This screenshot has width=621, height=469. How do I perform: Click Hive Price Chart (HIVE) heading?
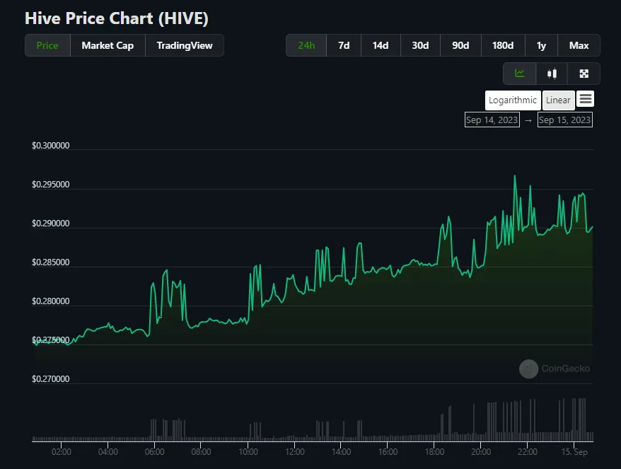pos(117,18)
